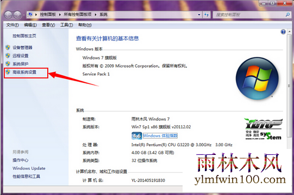Open the 帮助(H) menu
This screenshot has width=294, height=195.
85,25
